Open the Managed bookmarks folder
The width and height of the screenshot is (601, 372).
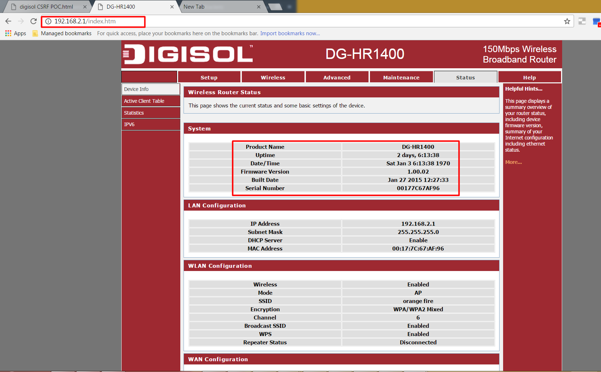pyautogui.click(x=62, y=33)
